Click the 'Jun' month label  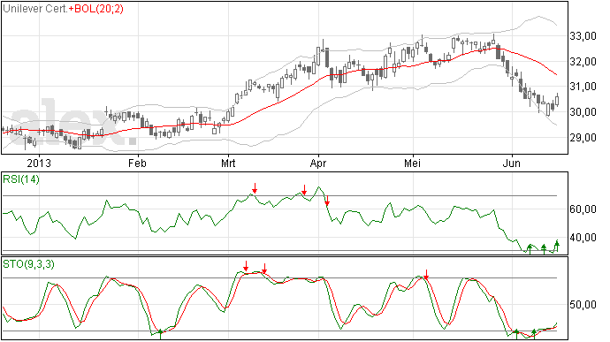point(511,163)
